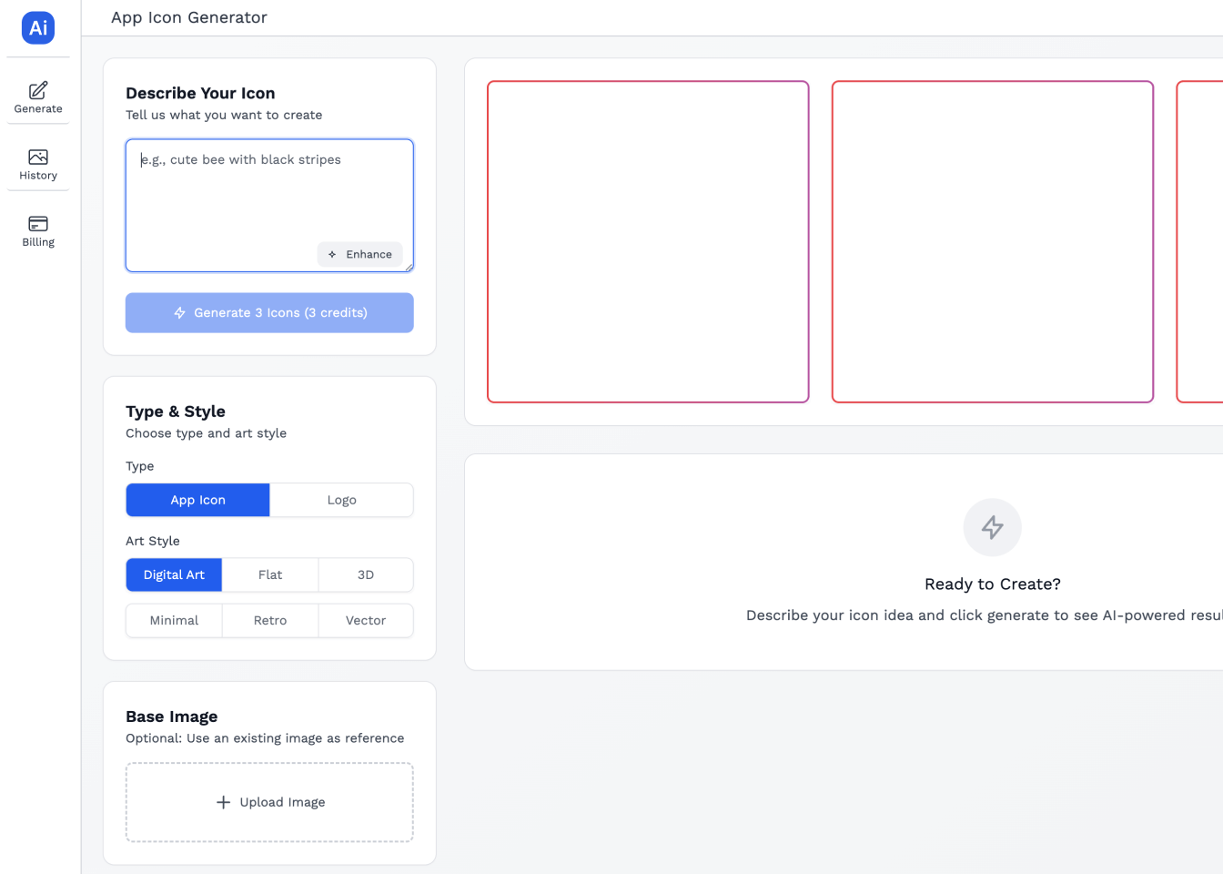The width and height of the screenshot is (1223, 874).
Task: Click the Describe Your Icon heading
Action: click(x=200, y=93)
